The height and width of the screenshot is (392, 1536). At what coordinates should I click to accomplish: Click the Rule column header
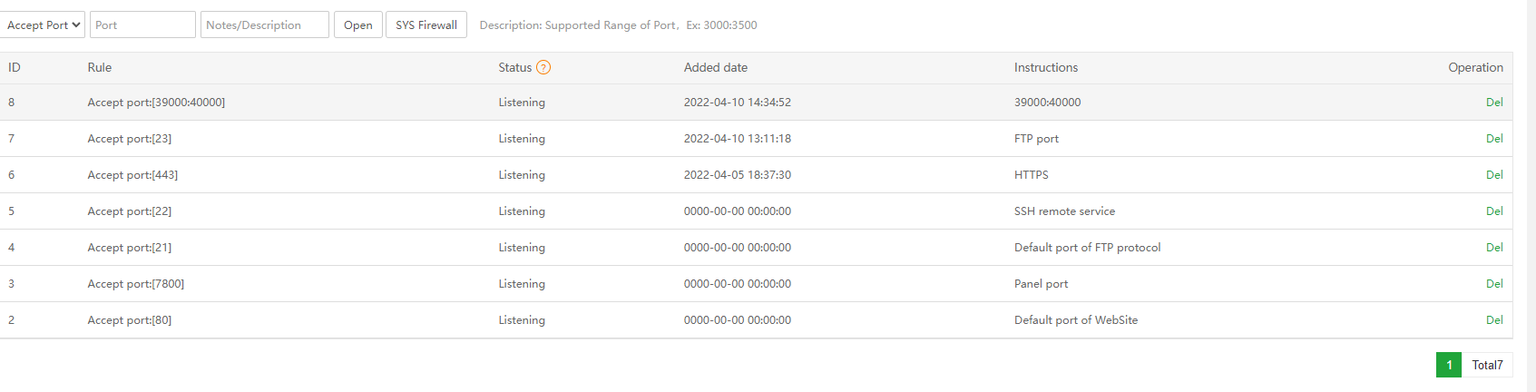coord(100,68)
